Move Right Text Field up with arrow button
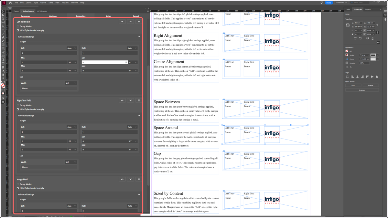The width and height of the screenshot is (388, 218). 122,100
